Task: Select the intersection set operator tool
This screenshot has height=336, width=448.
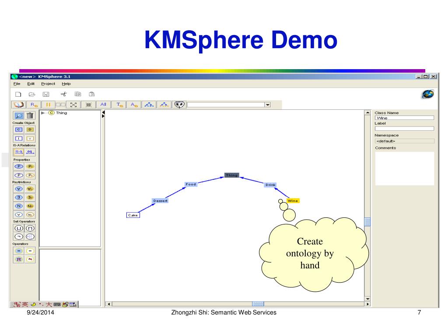Action: [x=30, y=228]
